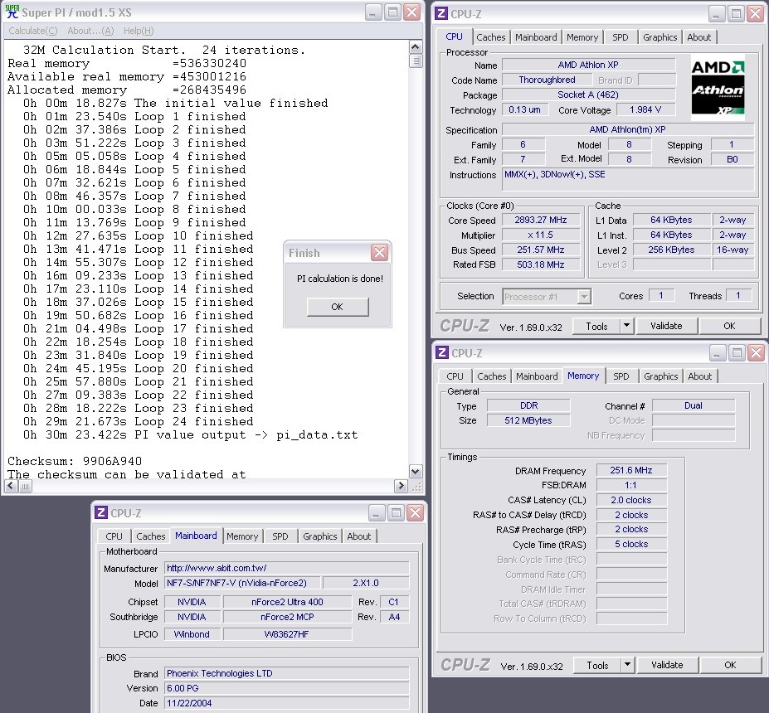Click the NF7-S/NF7 motherboard model field

pyautogui.click(x=242, y=583)
